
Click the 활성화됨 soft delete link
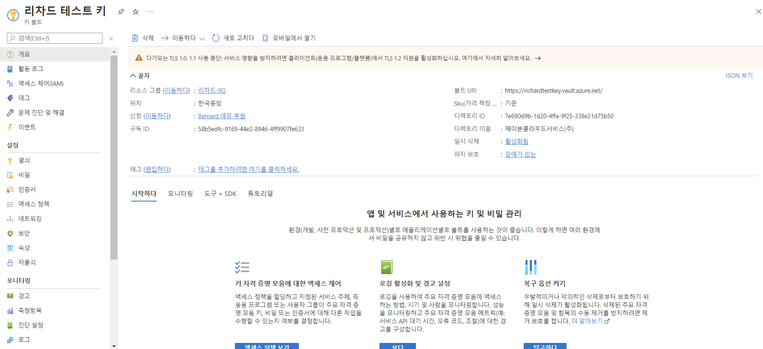point(516,141)
